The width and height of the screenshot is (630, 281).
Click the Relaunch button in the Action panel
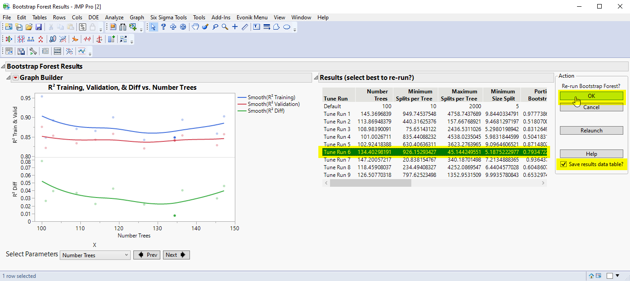pos(591,130)
